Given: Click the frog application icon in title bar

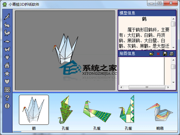Looking at the screenshot, I should coord(5,4).
